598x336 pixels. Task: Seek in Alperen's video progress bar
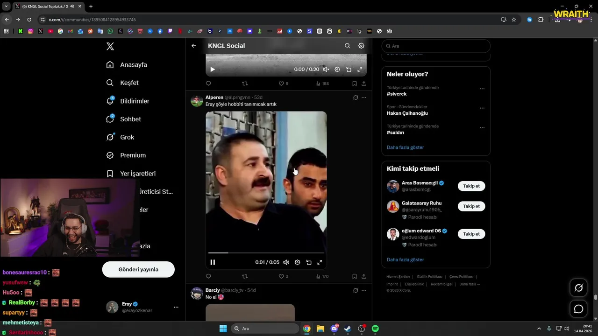(266, 253)
